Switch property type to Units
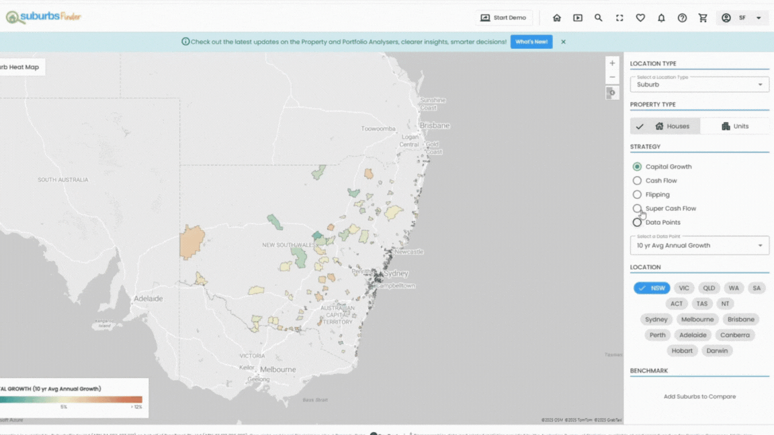This screenshot has height=435, width=774. [x=734, y=126]
